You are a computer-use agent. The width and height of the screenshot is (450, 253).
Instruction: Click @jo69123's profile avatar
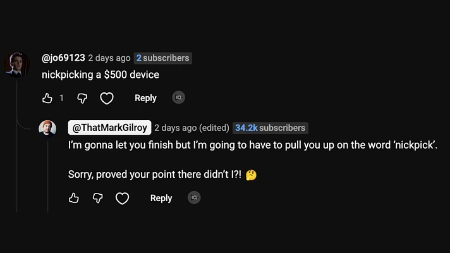pyautogui.click(x=16, y=63)
